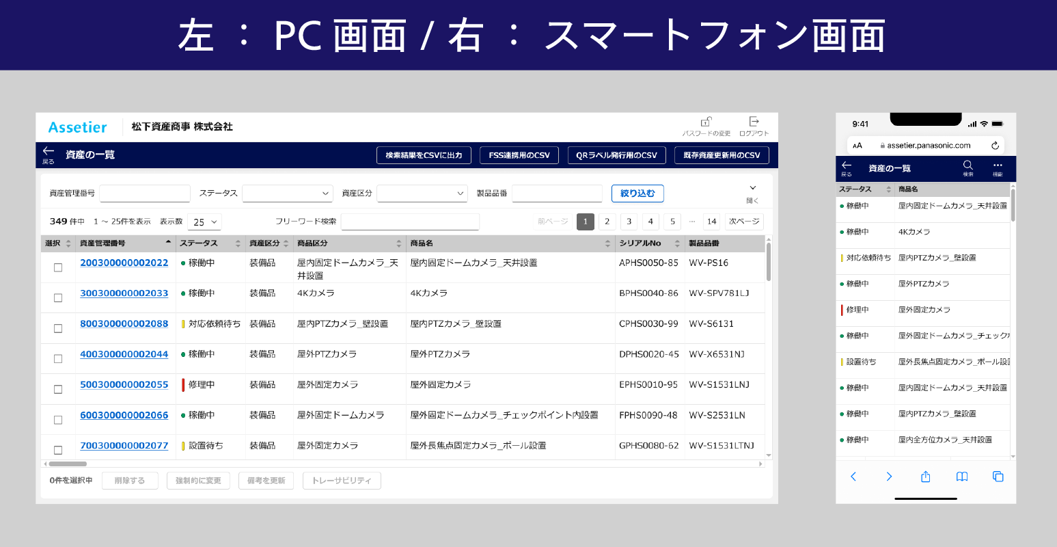Expand the 表示数 25 dropdown

click(x=204, y=222)
